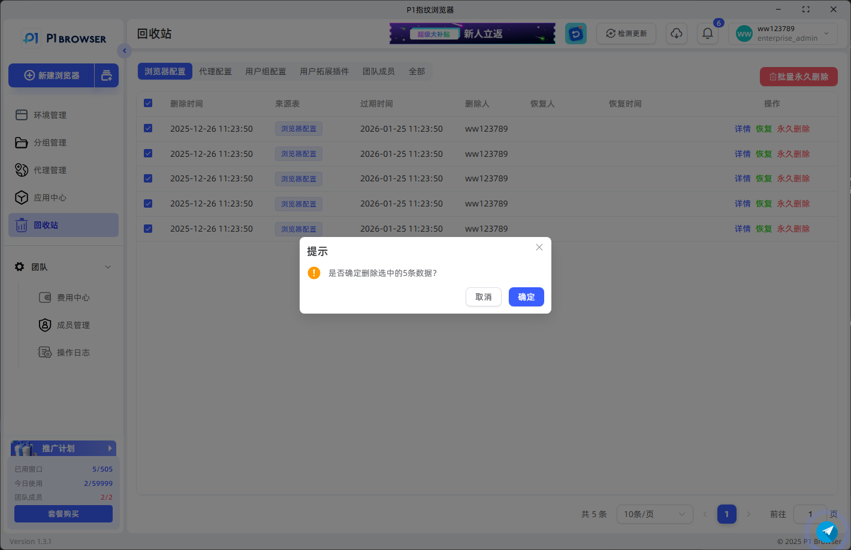Click the blue refresh icon in the header
The image size is (851, 550).
pyautogui.click(x=575, y=34)
